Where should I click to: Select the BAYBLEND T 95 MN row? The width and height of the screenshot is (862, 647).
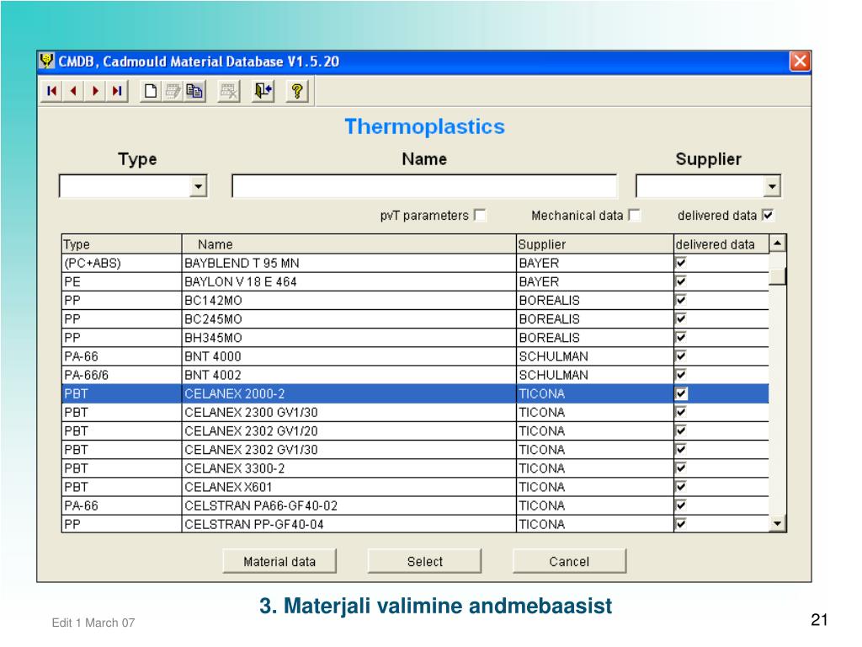click(x=415, y=263)
